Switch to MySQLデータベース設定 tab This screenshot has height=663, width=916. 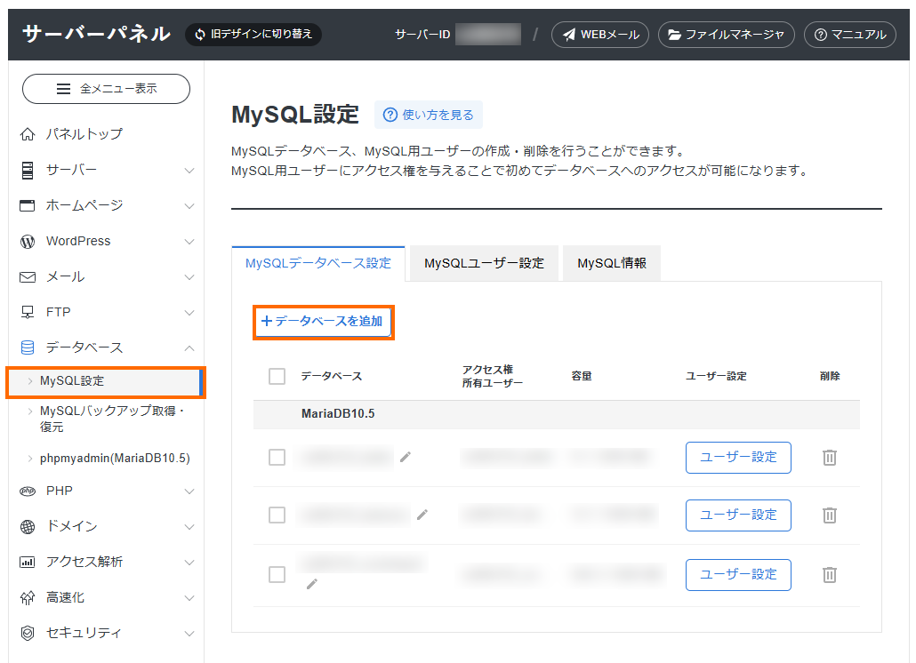point(318,264)
